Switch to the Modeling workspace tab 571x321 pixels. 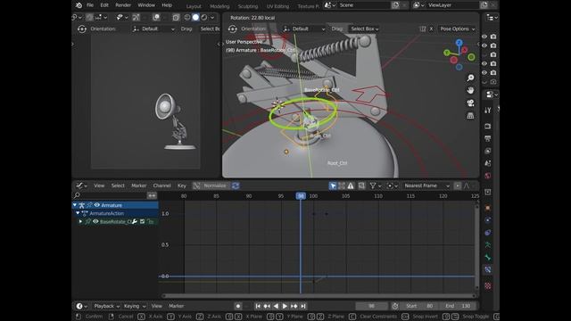(219, 6)
